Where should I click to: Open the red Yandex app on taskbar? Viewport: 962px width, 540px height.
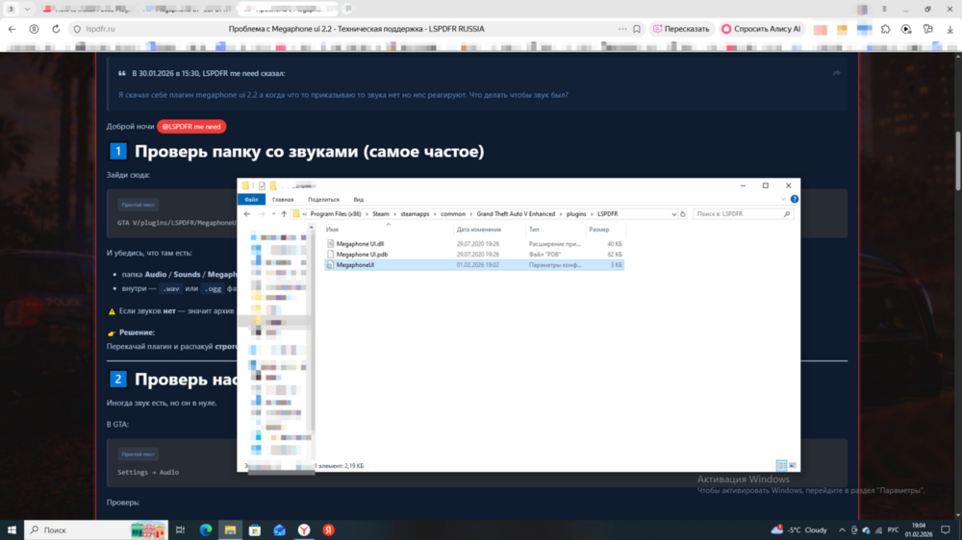pyautogui.click(x=328, y=530)
